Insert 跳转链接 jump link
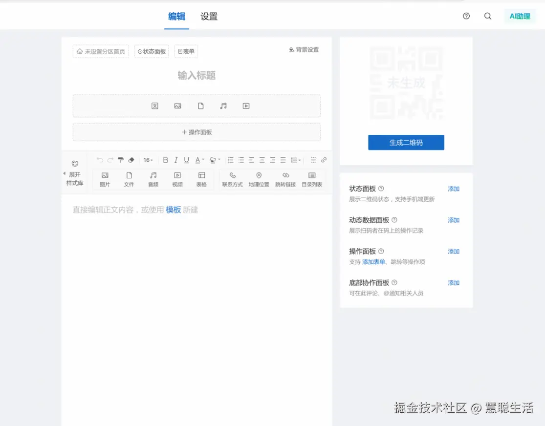 tap(285, 179)
